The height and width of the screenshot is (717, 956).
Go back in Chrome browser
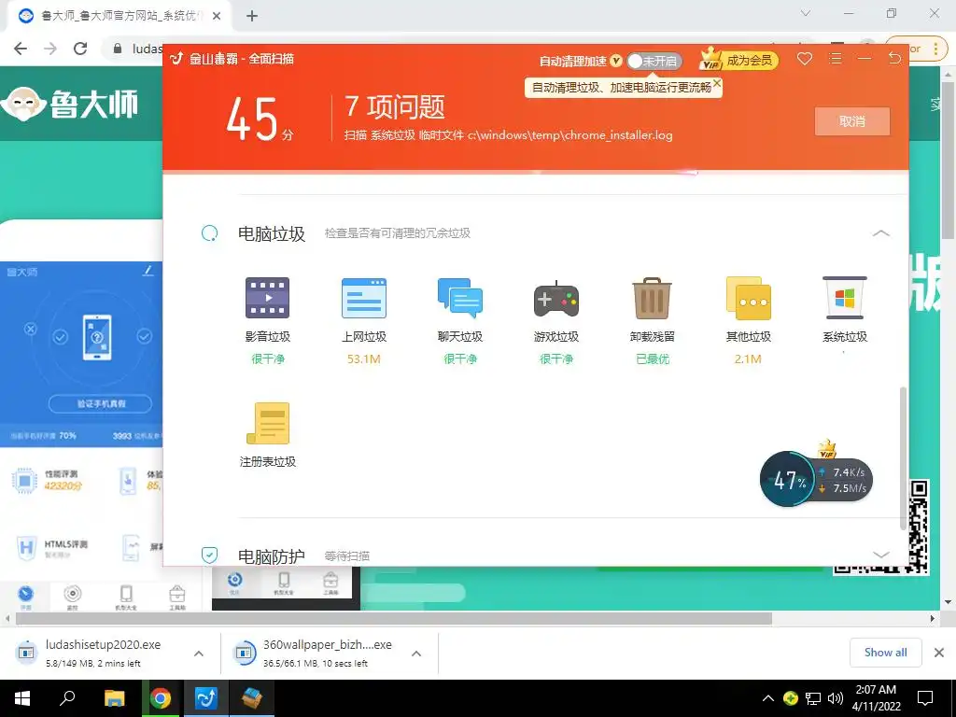coord(21,49)
